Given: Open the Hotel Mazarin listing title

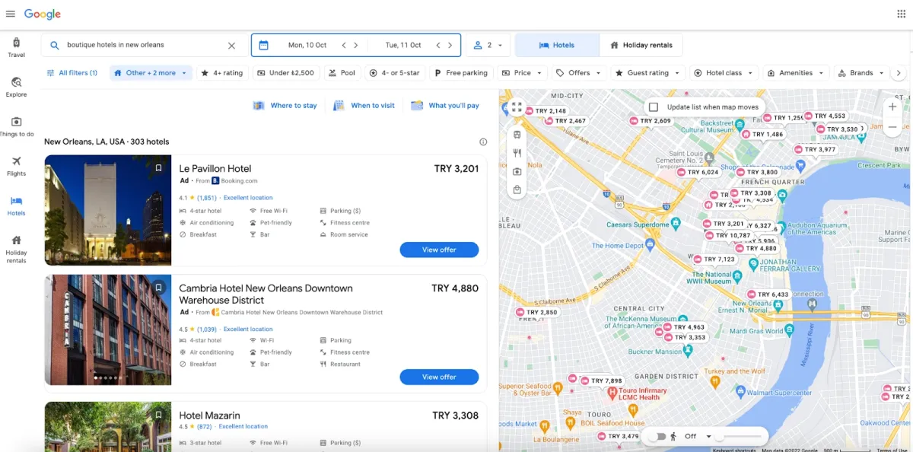Looking at the screenshot, I should coord(209,415).
